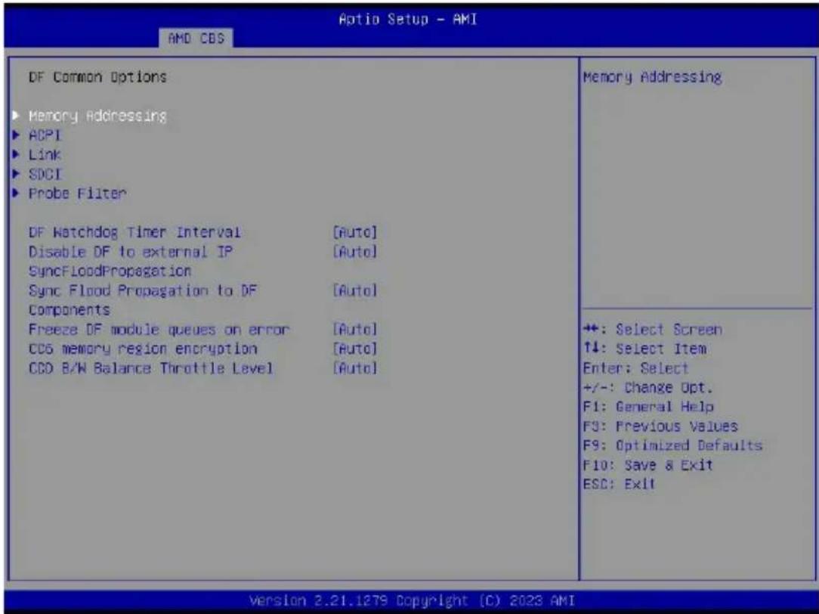Image resolution: width=819 pixels, height=614 pixels.
Task: Click the arrow beside Probe Filter
Action: tap(16, 194)
